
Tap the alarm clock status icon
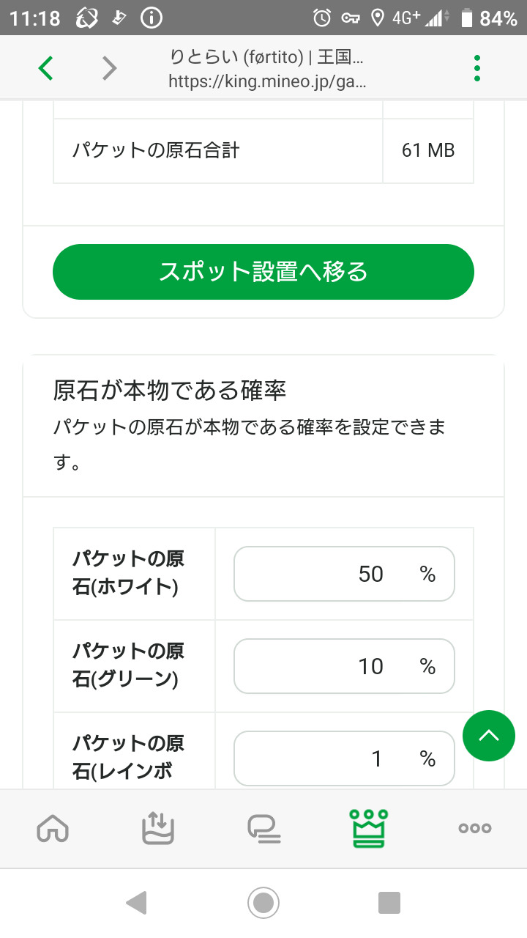(x=322, y=18)
